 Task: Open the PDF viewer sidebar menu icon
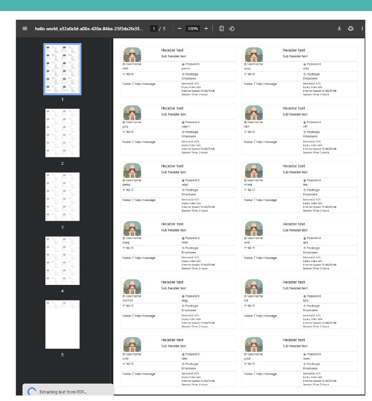click(x=25, y=28)
